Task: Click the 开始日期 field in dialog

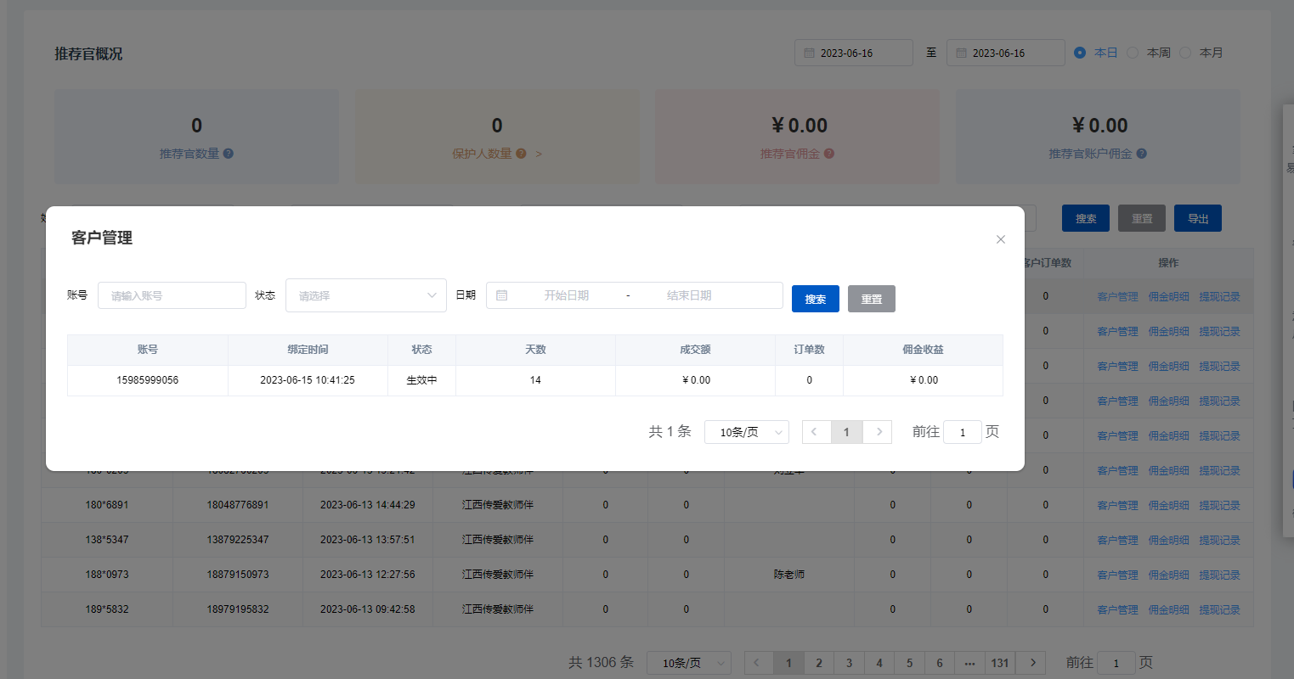Action: coord(566,295)
